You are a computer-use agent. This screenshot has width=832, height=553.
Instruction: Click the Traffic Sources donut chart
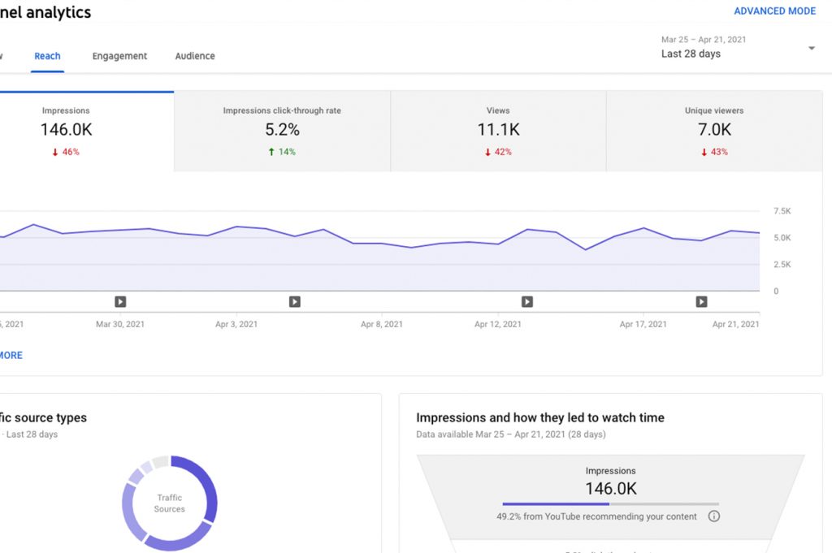click(x=169, y=503)
